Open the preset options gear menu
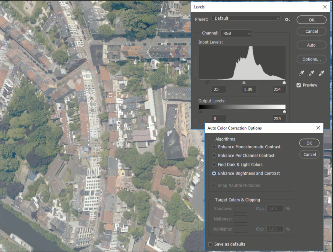 click(287, 19)
